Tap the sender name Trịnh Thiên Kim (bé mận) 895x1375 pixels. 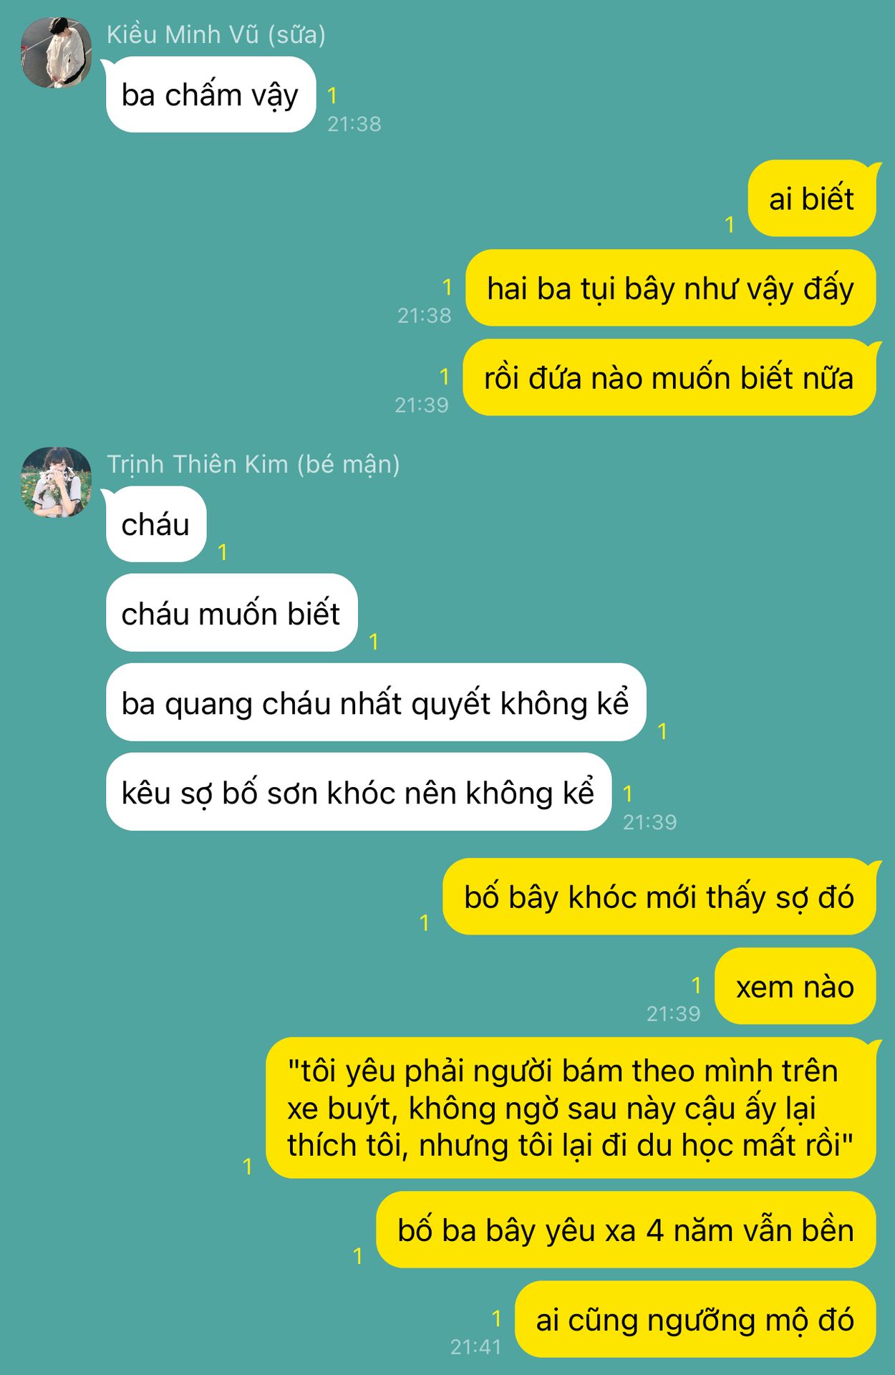click(253, 464)
